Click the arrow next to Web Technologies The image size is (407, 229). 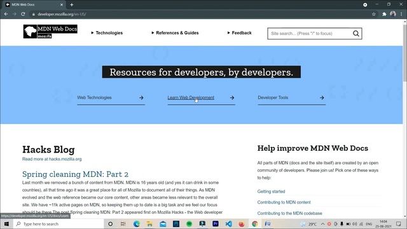(x=141, y=98)
